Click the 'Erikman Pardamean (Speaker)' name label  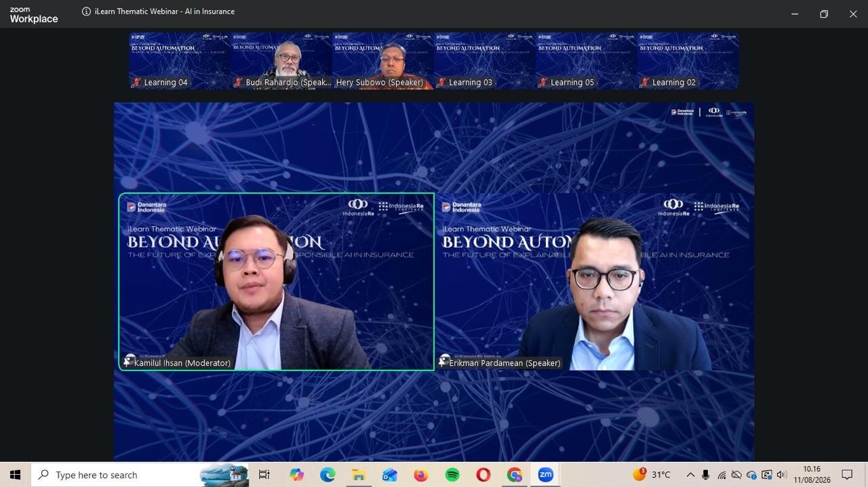(x=505, y=363)
